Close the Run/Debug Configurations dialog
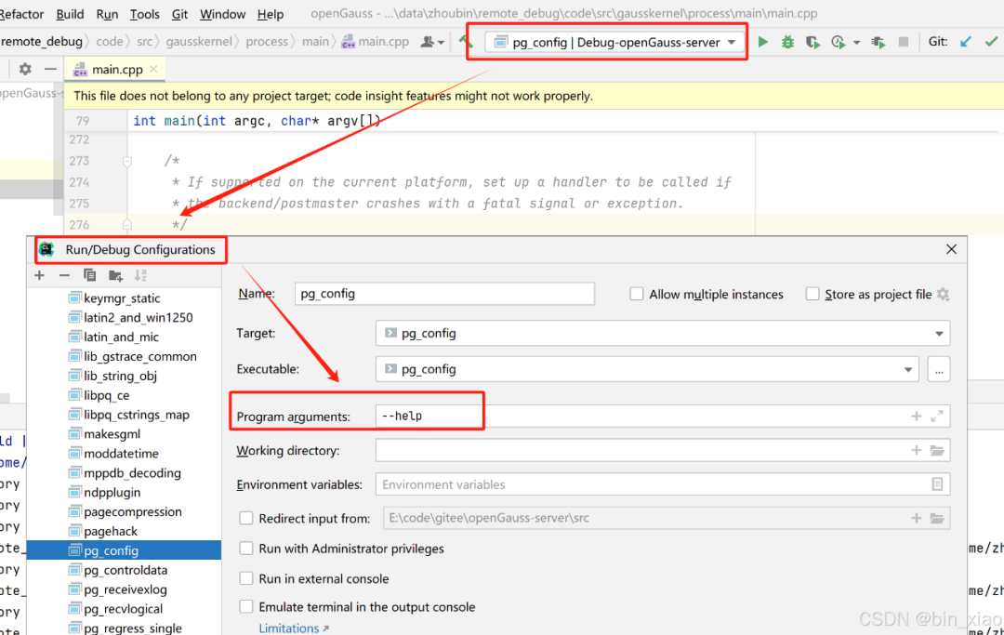1004x635 pixels. (x=952, y=249)
